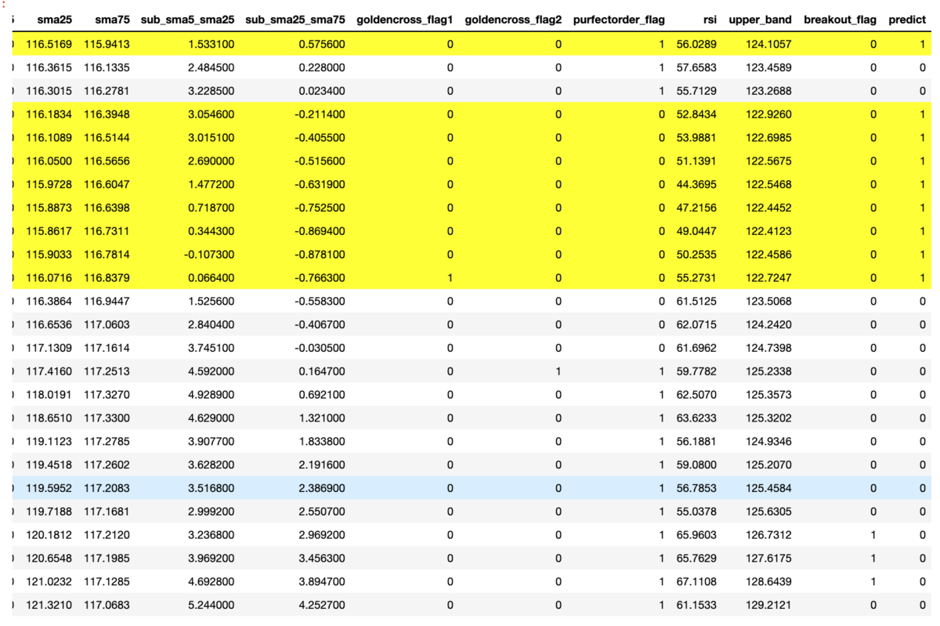This screenshot has height=626, width=940.
Task: Select the rsi value 67.1108
Action: 696,582
